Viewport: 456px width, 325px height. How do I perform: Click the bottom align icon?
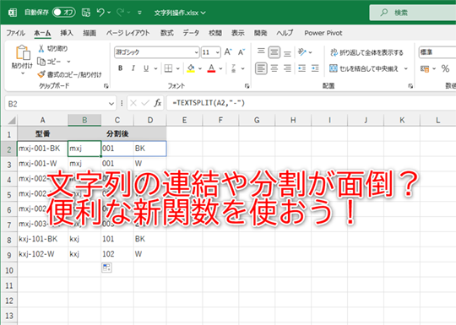coord(287,53)
